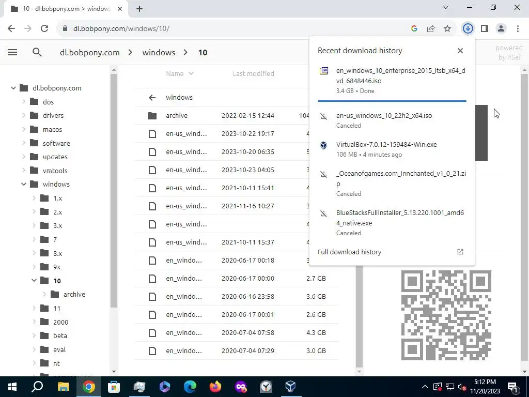Open file modified 2020-07-04 07:29
This screenshot has width=529, height=397.
point(237,351)
